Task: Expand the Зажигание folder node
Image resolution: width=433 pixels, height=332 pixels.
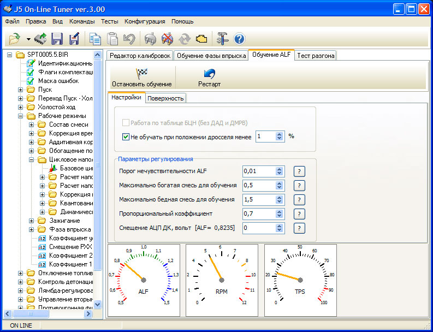Action: (32, 221)
